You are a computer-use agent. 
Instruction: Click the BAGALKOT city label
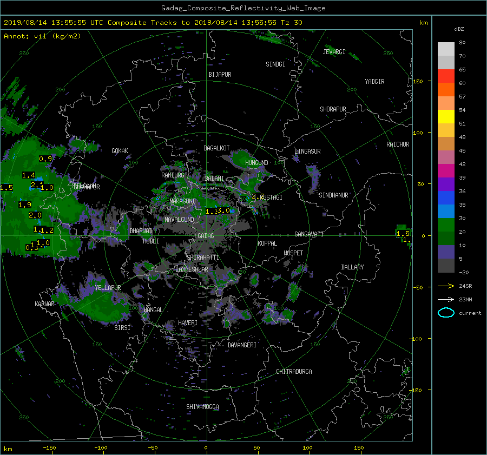click(x=216, y=148)
